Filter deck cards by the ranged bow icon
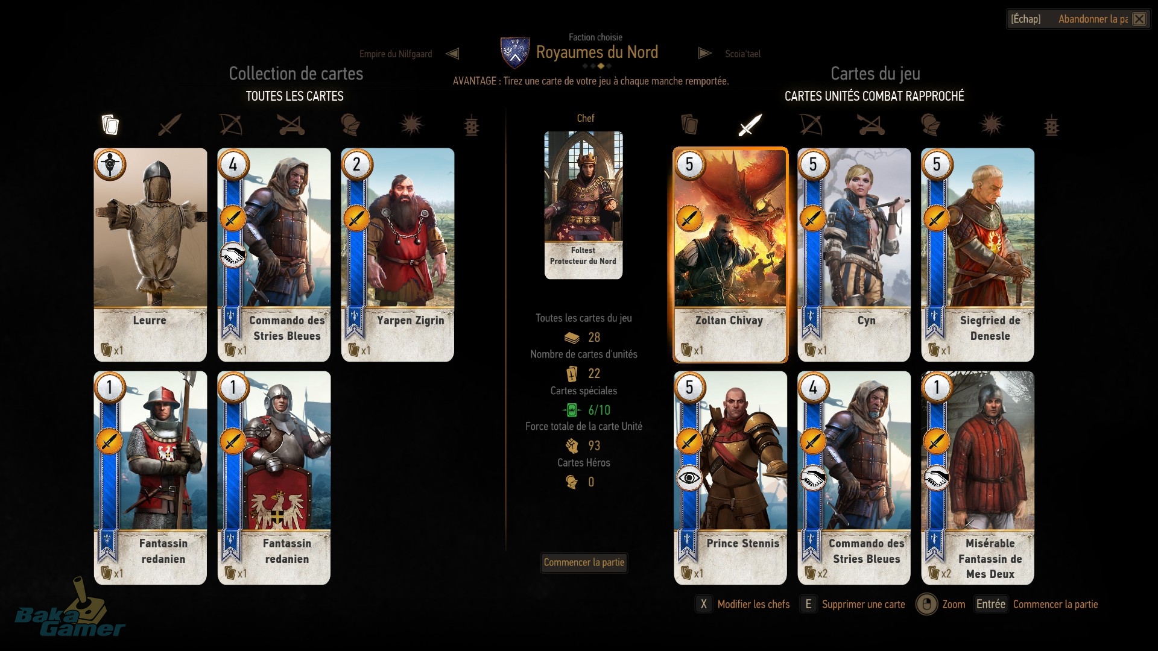Image resolution: width=1158 pixels, height=651 pixels. tap(811, 125)
